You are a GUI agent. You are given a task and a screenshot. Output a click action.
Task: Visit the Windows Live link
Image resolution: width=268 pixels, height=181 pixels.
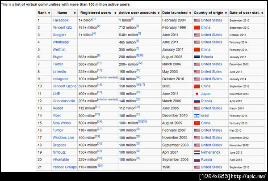pos(63,138)
